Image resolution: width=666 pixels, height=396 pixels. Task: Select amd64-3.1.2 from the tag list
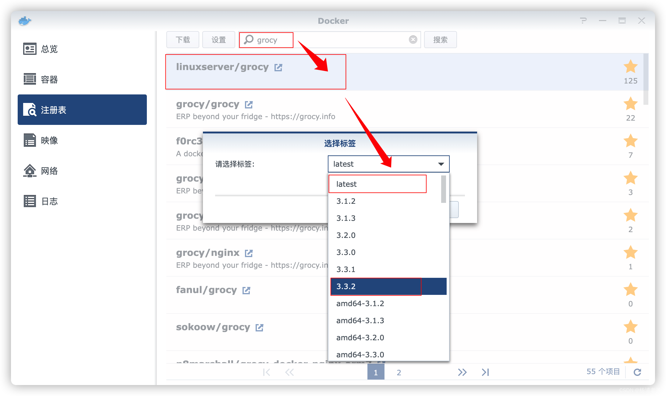point(360,303)
